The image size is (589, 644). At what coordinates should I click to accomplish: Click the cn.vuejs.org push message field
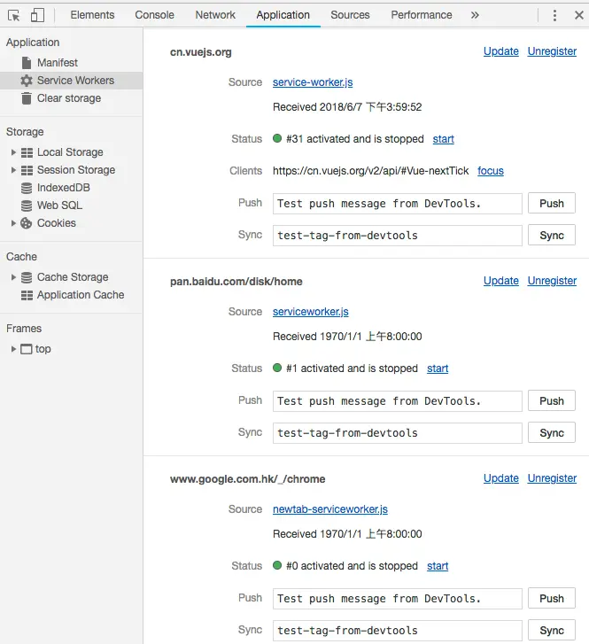(397, 204)
